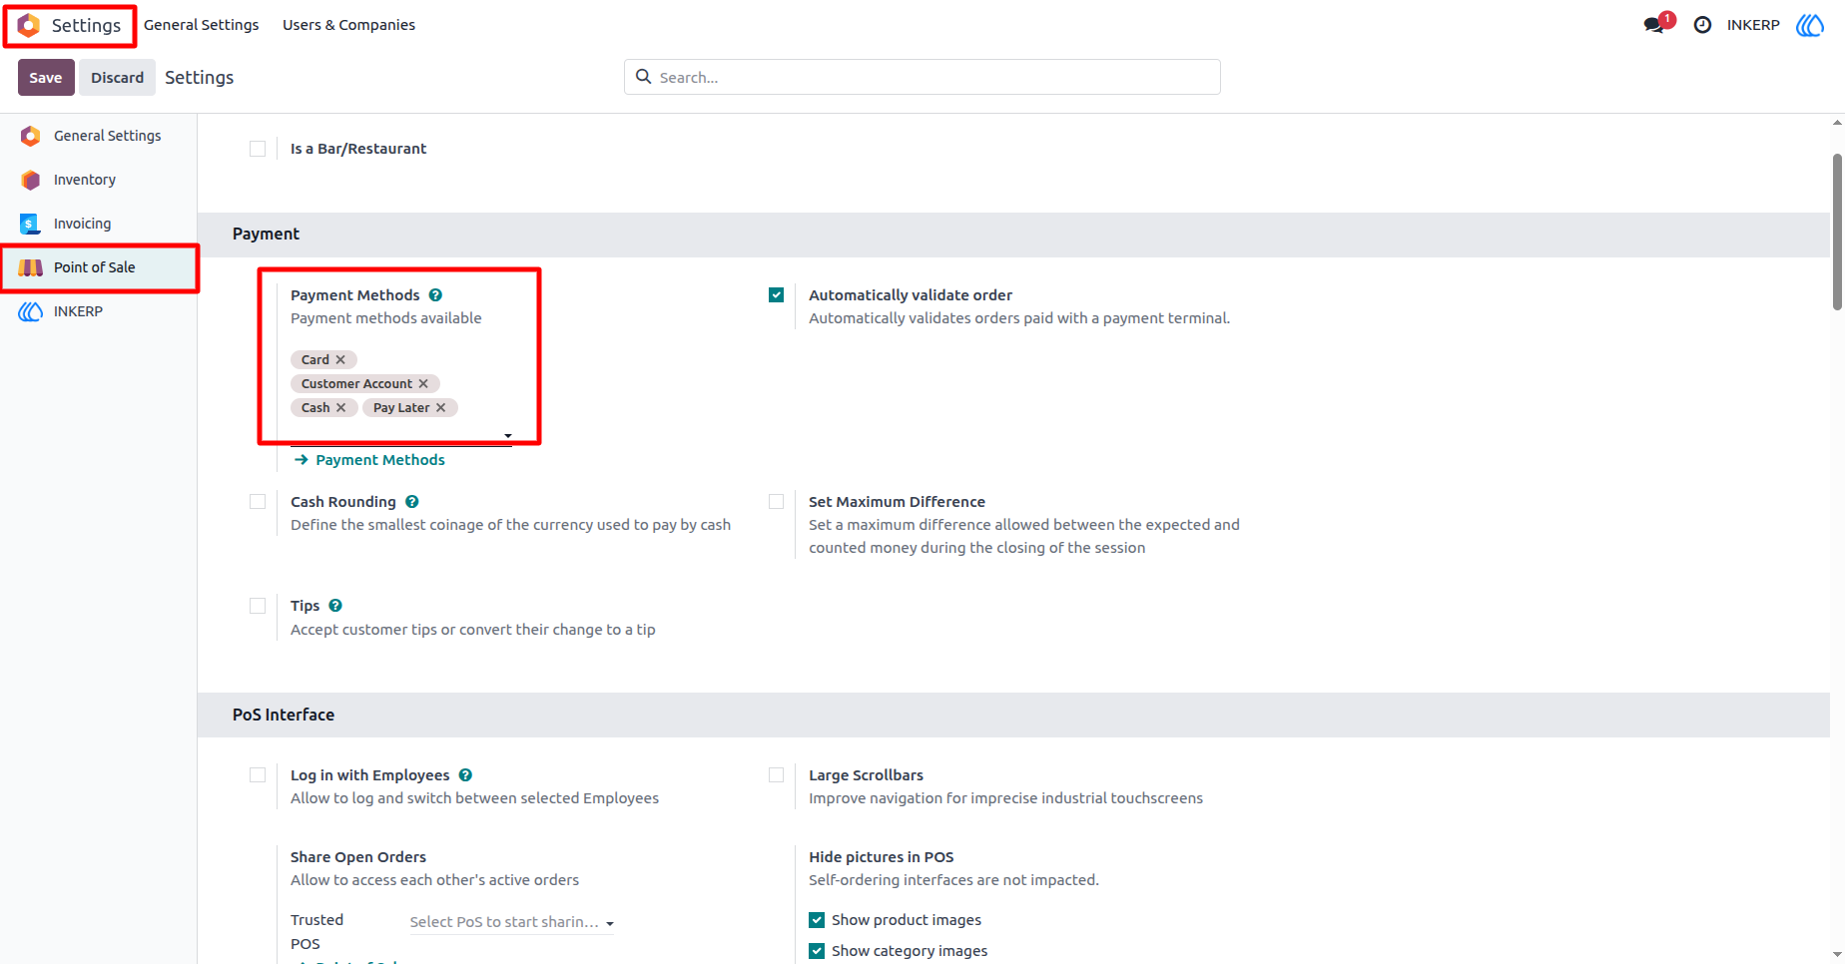1845x964 pixels.
Task: Enable the Tips checkbox
Action: 258,606
